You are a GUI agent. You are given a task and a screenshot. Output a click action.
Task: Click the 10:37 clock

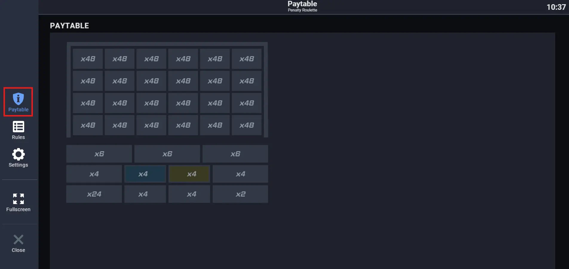click(x=556, y=7)
